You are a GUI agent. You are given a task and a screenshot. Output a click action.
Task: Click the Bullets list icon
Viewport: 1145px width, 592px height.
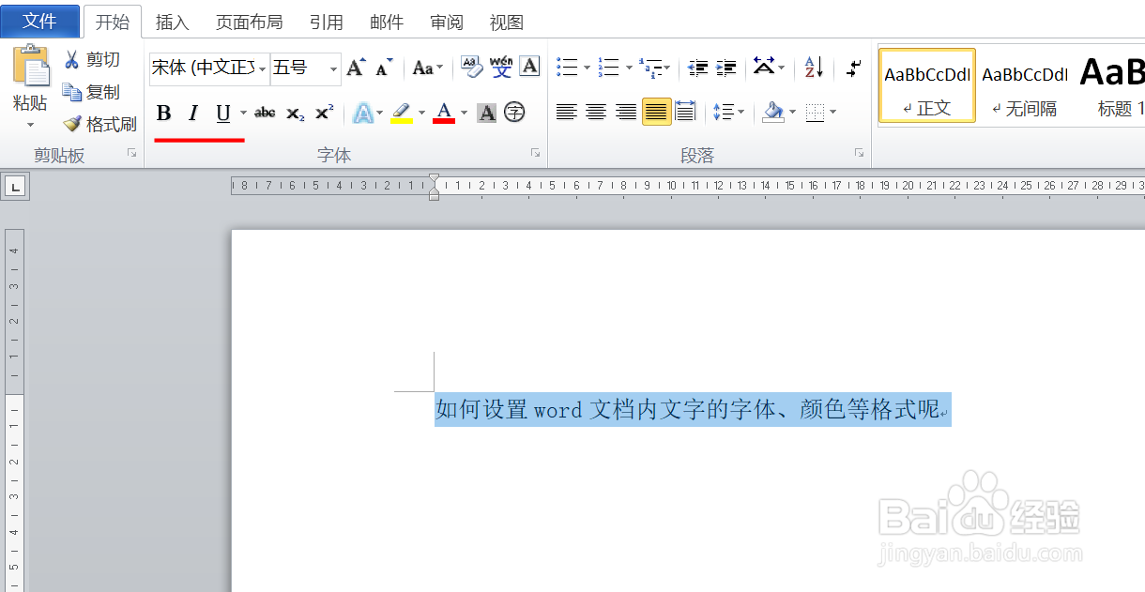pyautogui.click(x=567, y=68)
